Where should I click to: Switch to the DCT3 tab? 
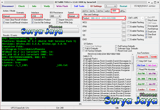85,11
